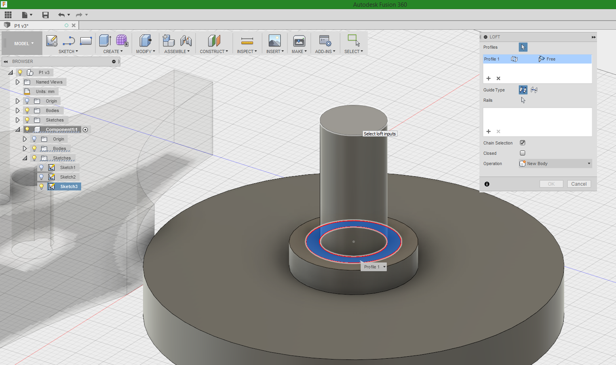
Task: Select the Rectangle sketch tool icon
Action: (x=86, y=41)
